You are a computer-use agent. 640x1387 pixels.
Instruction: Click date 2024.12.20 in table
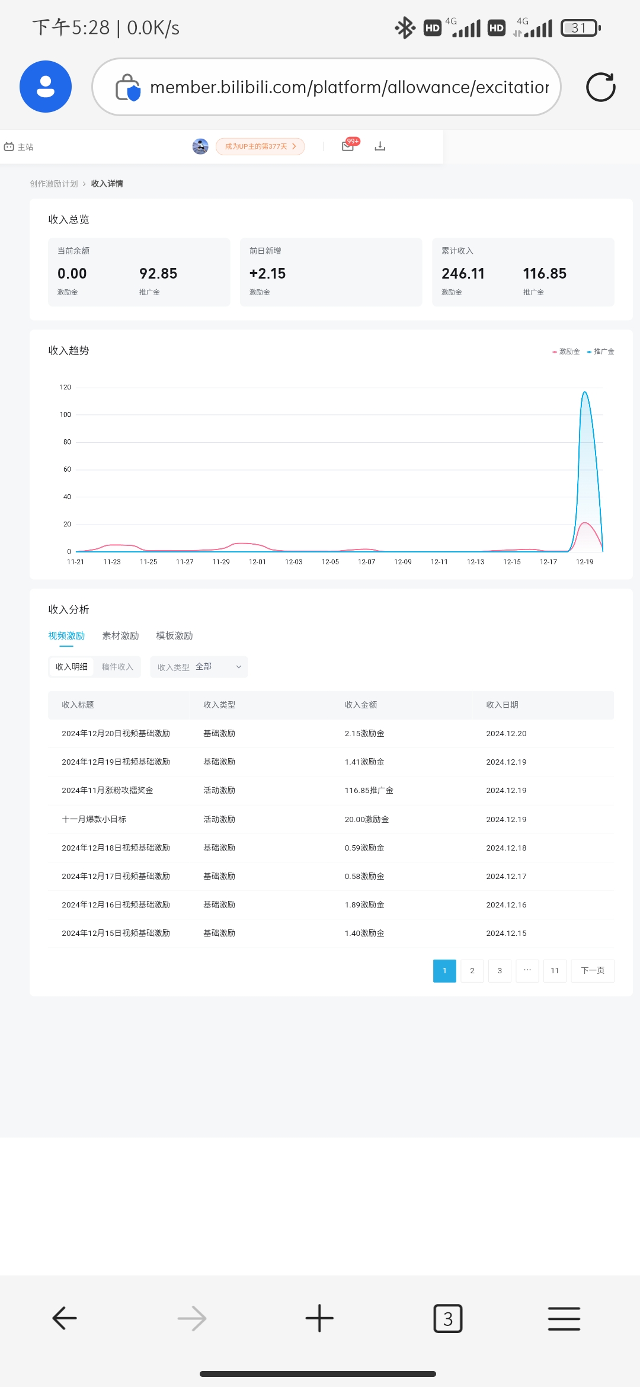pos(506,734)
